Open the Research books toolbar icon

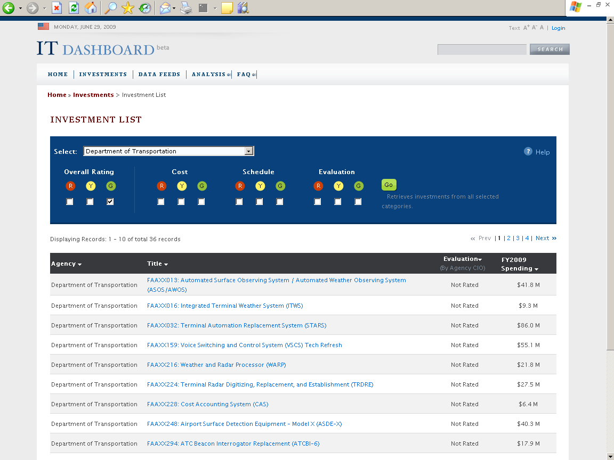pyautogui.click(x=243, y=8)
